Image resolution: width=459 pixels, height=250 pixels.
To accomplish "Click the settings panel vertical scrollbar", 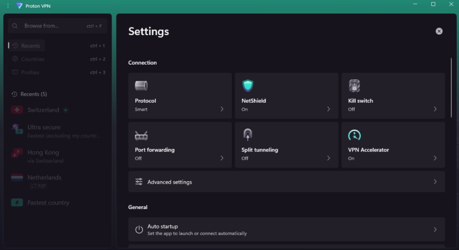I will [x=451, y=88].
